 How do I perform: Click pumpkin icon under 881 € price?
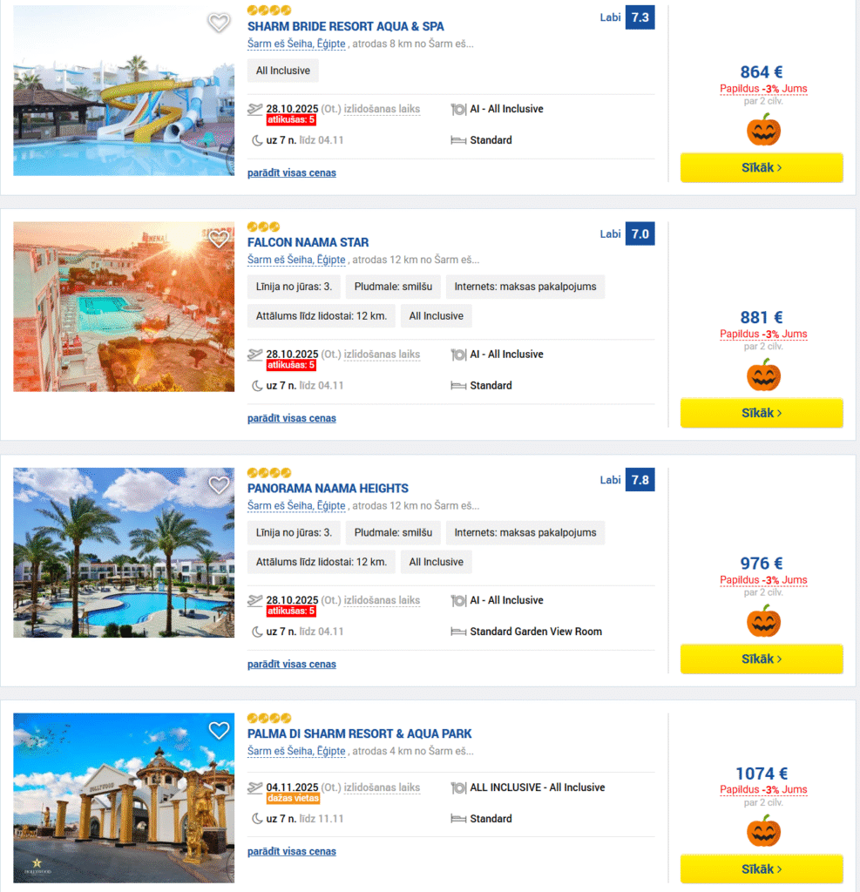763,375
